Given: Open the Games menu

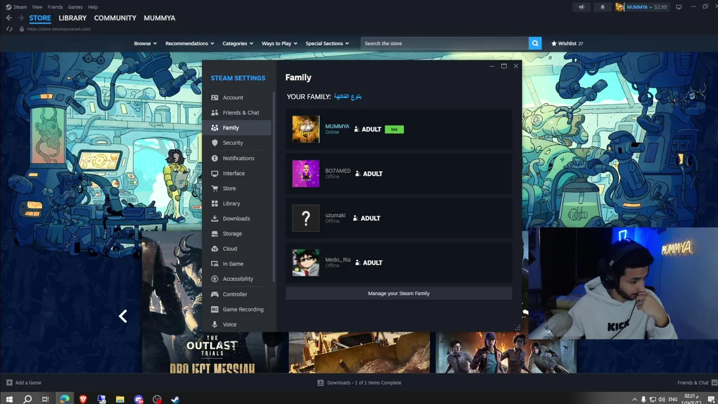Looking at the screenshot, I should (75, 7).
